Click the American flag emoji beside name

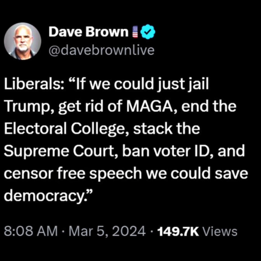pyautogui.click(x=135, y=32)
